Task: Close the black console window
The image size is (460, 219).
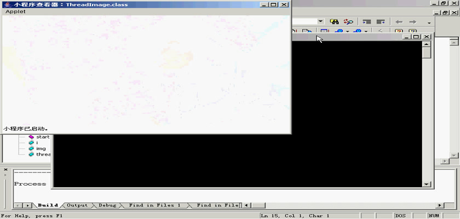Action: 427,37
